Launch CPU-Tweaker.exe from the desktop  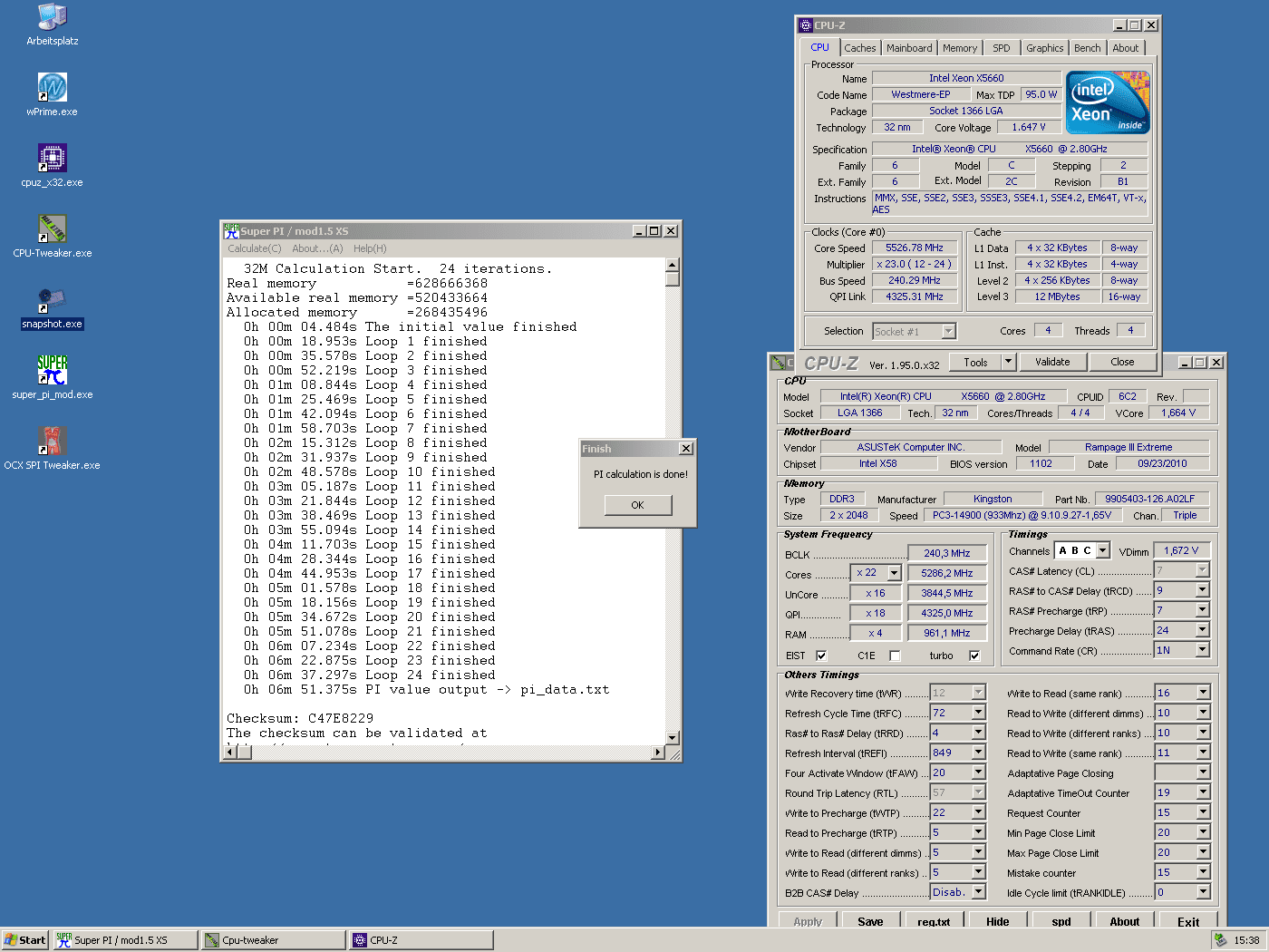(x=52, y=230)
